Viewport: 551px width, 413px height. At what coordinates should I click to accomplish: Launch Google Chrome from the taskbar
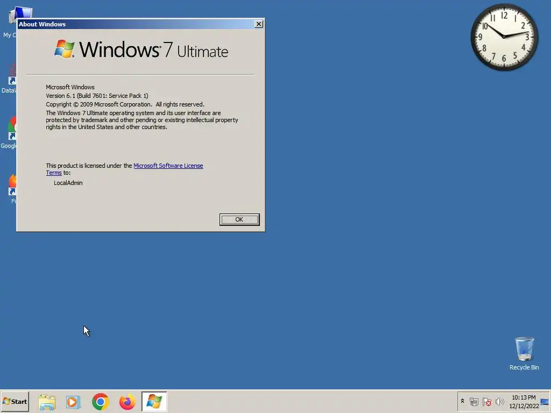tap(101, 402)
